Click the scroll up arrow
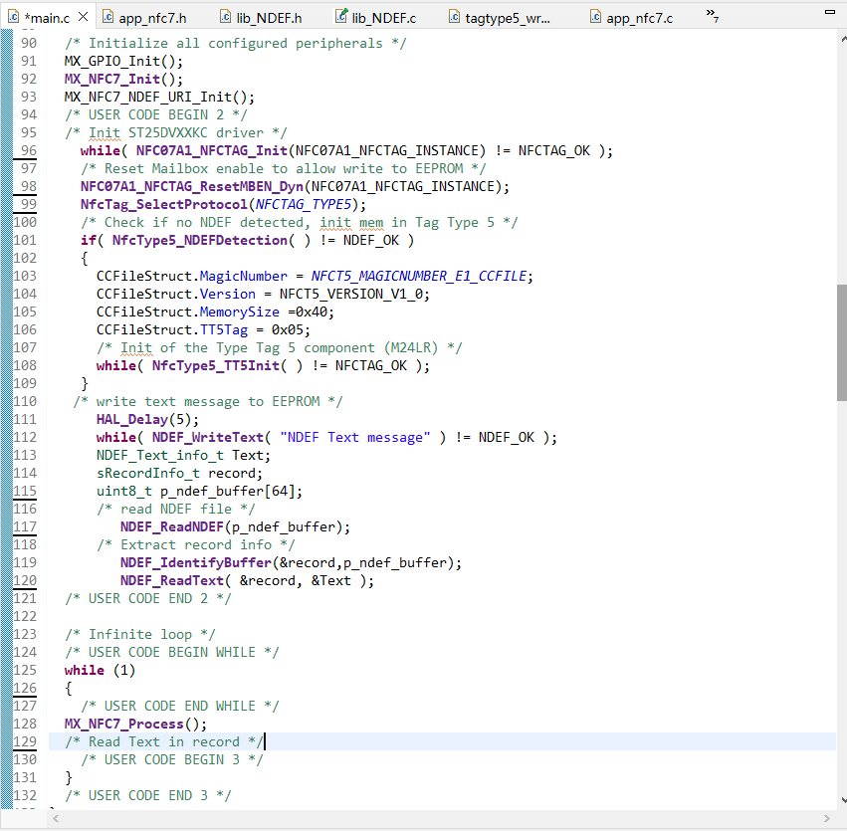Viewport: 847px width, 831px height. click(843, 39)
